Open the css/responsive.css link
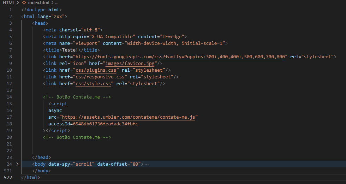This screenshot has height=184, width=346. click(x=100, y=77)
